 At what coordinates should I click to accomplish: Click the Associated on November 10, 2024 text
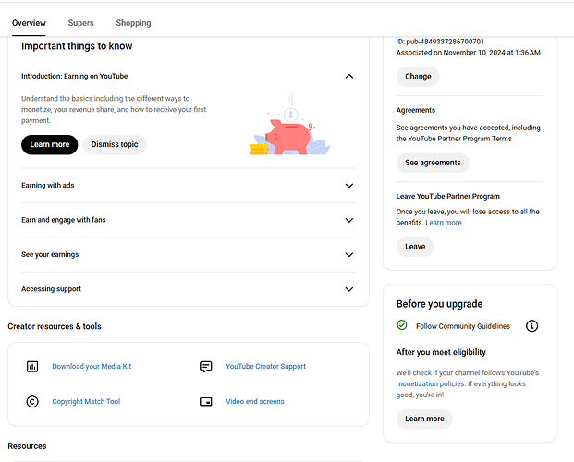469,53
